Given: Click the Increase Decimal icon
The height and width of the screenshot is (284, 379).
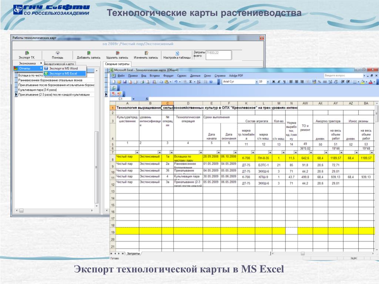Looking at the screenshot, I should 330,82.
